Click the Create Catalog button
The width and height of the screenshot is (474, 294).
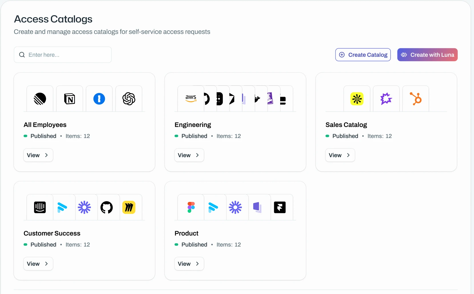tap(363, 55)
